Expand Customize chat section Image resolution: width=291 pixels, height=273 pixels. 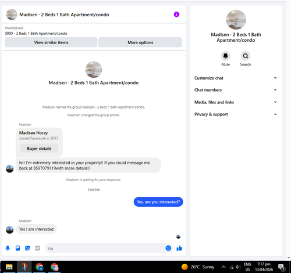pos(236,78)
